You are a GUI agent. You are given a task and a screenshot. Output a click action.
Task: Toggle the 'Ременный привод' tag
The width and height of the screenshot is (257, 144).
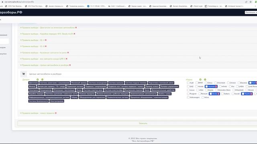pyautogui.click(x=79, y=83)
